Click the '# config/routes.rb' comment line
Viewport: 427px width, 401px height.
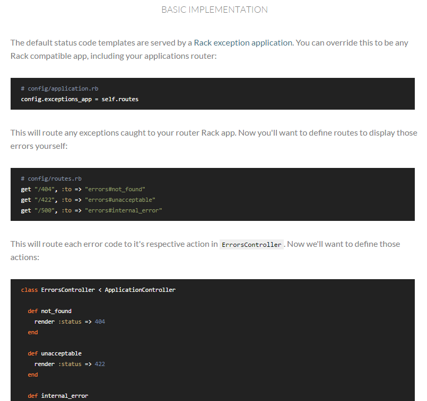(51, 179)
